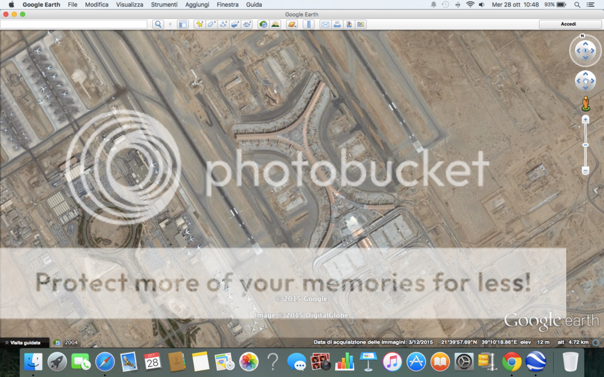Image resolution: width=604 pixels, height=377 pixels.
Task: Expand the Visita guidata panel
Action: tap(22, 342)
